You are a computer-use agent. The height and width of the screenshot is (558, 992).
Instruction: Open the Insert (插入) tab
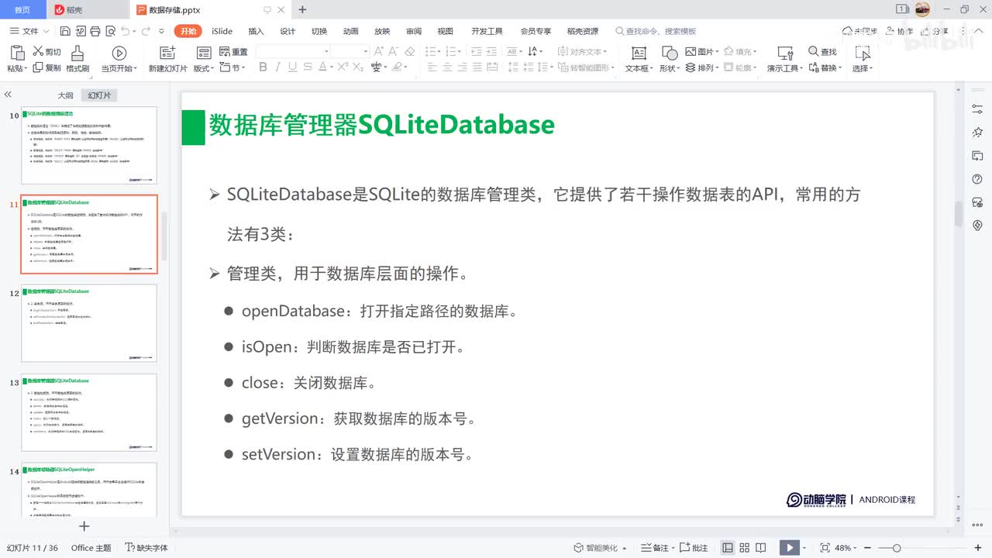(x=256, y=31)
